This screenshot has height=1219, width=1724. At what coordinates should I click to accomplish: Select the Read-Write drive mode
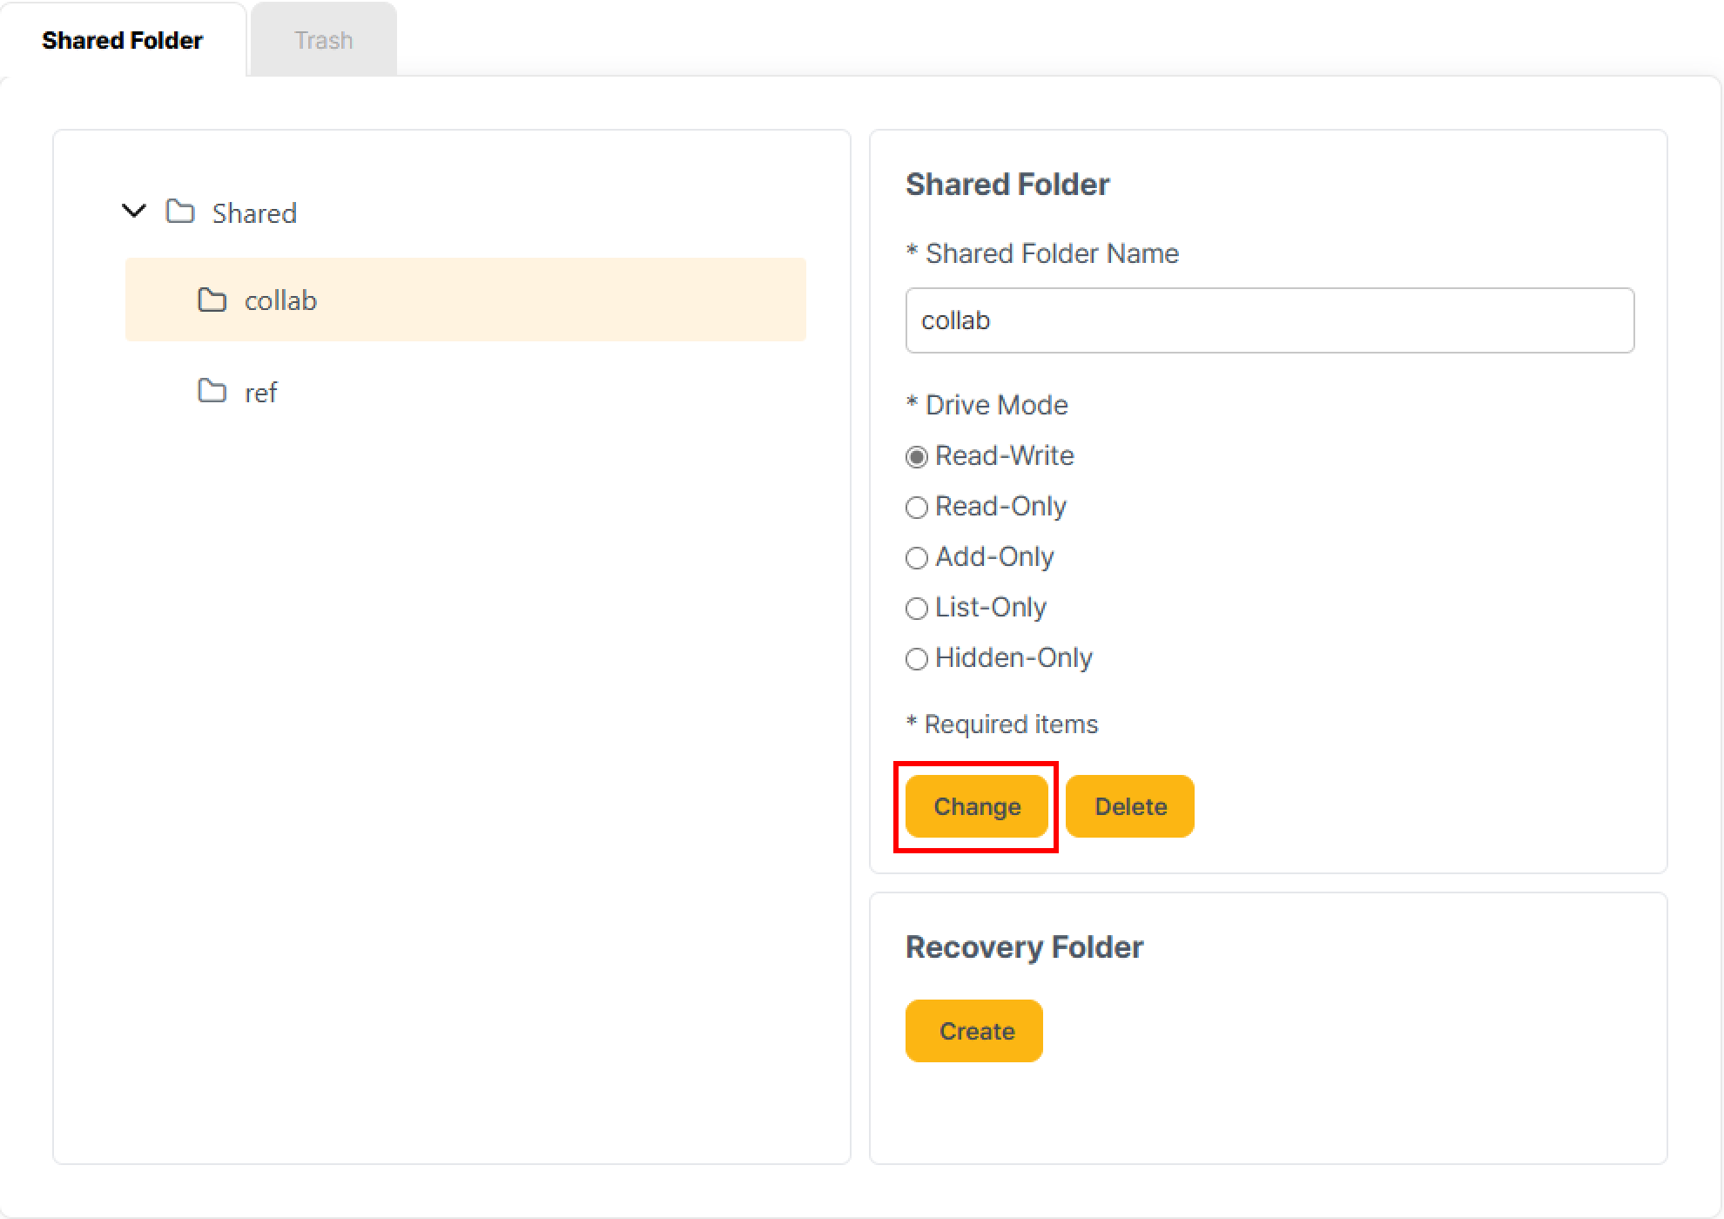(916, 455)
